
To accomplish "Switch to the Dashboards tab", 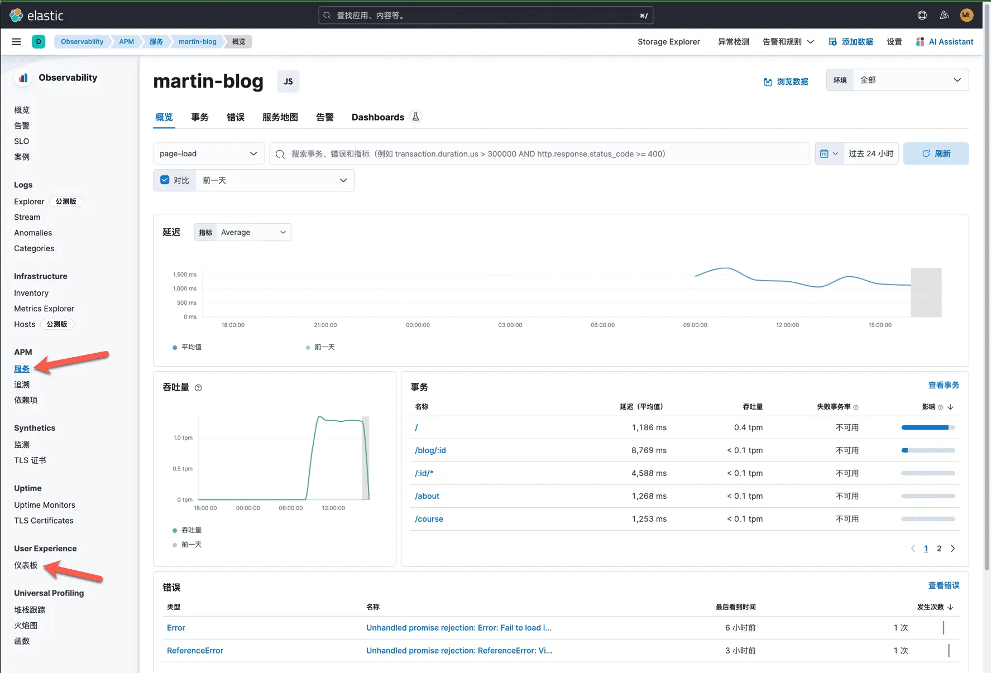I will tap(377, 117).
